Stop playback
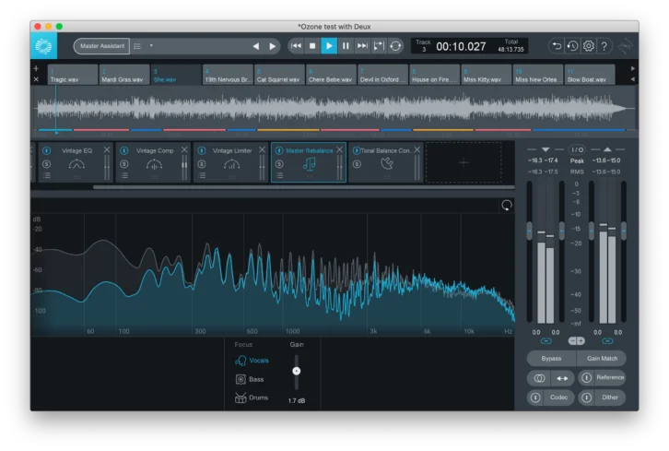 312,46
